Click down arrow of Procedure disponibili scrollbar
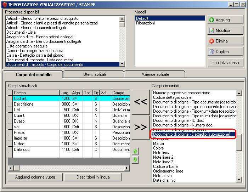 click(x=122, y=64)
